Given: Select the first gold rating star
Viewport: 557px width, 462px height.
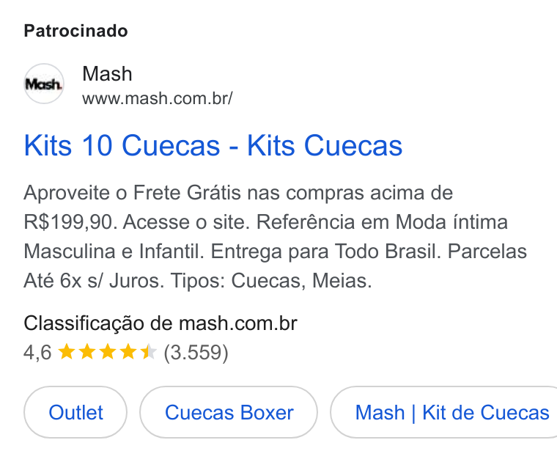Looking at the screenshot, I should click(x=67, y=352).
